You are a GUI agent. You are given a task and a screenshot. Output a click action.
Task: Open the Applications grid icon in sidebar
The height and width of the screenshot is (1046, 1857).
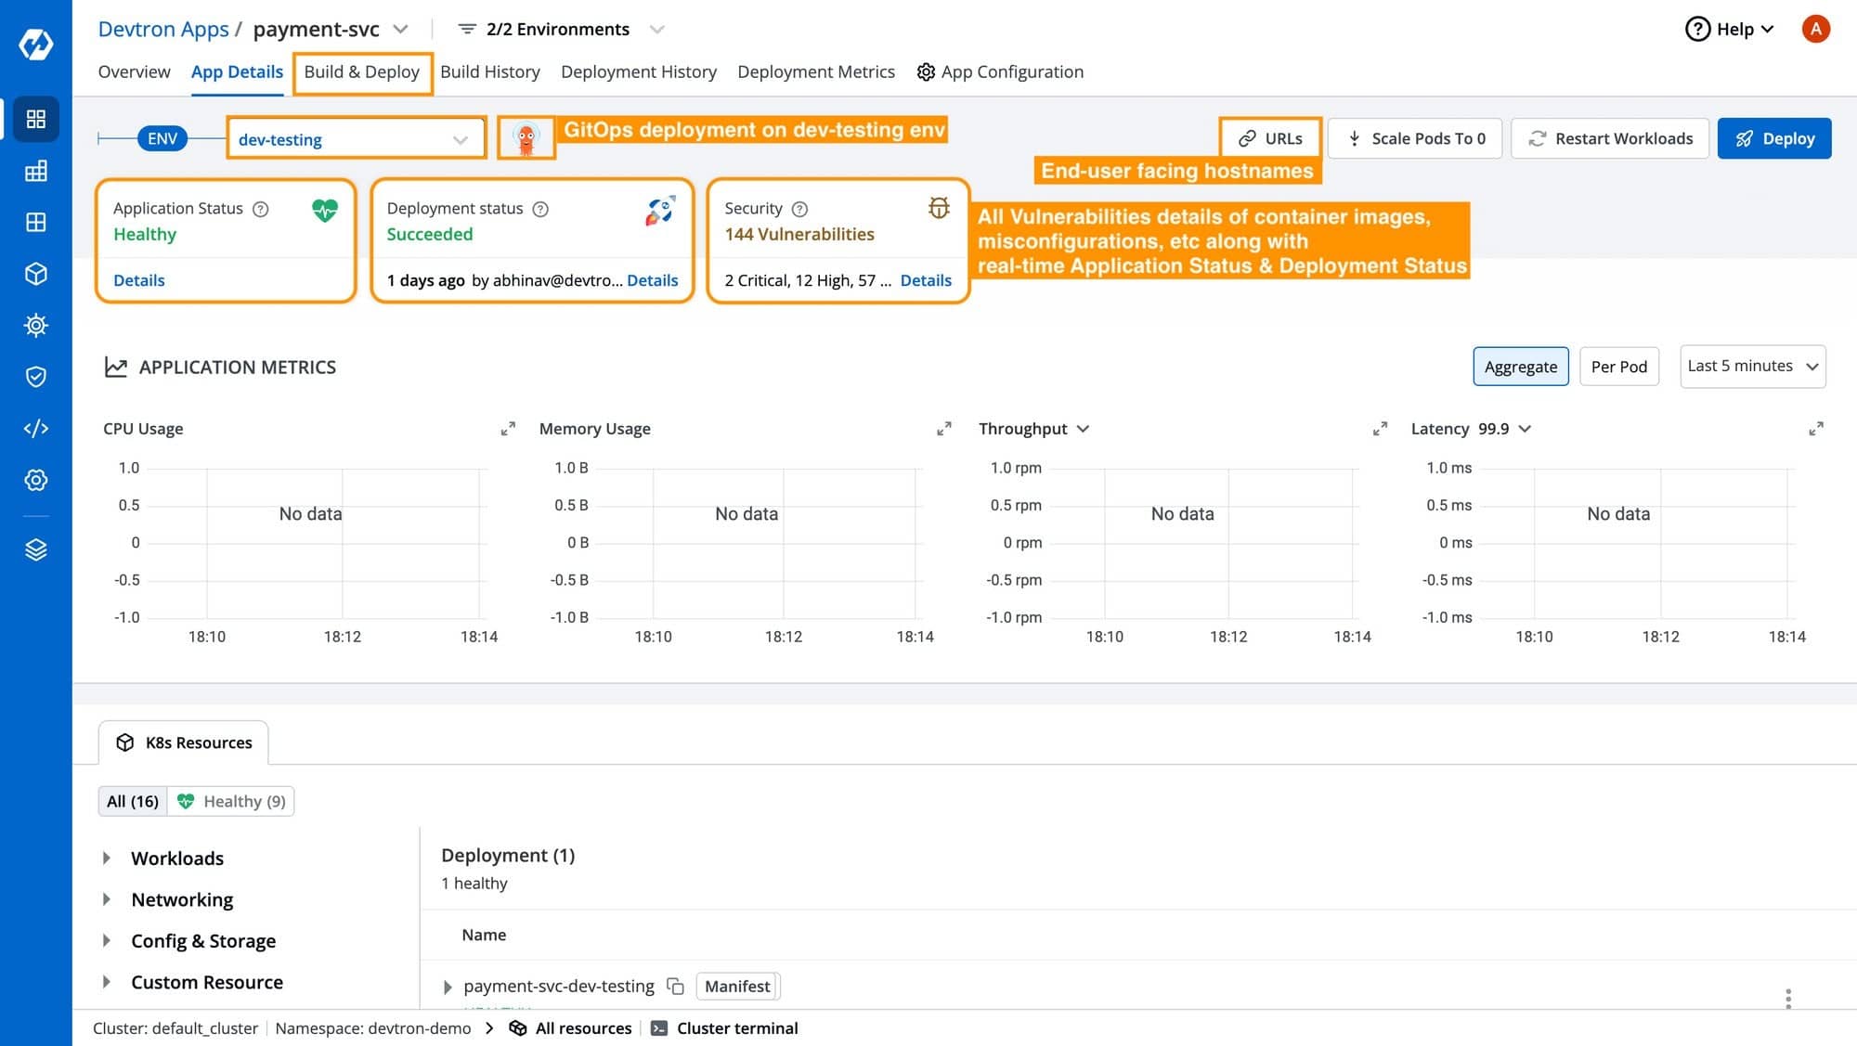click(35, 119)
